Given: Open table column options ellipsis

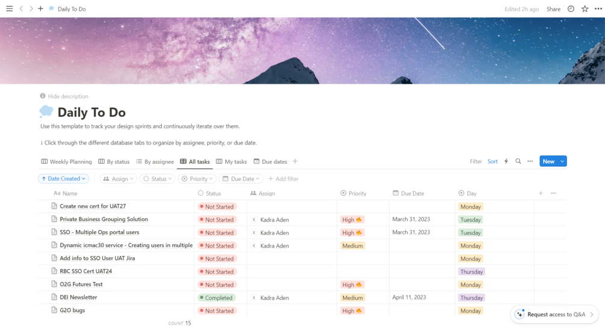Looking at the screenshot, I should pyautogui.click(x=553, y=193).
